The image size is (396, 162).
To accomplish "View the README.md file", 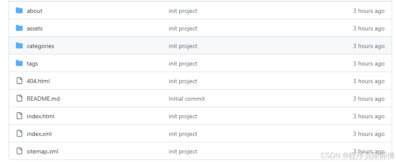I will coord(43,99).
